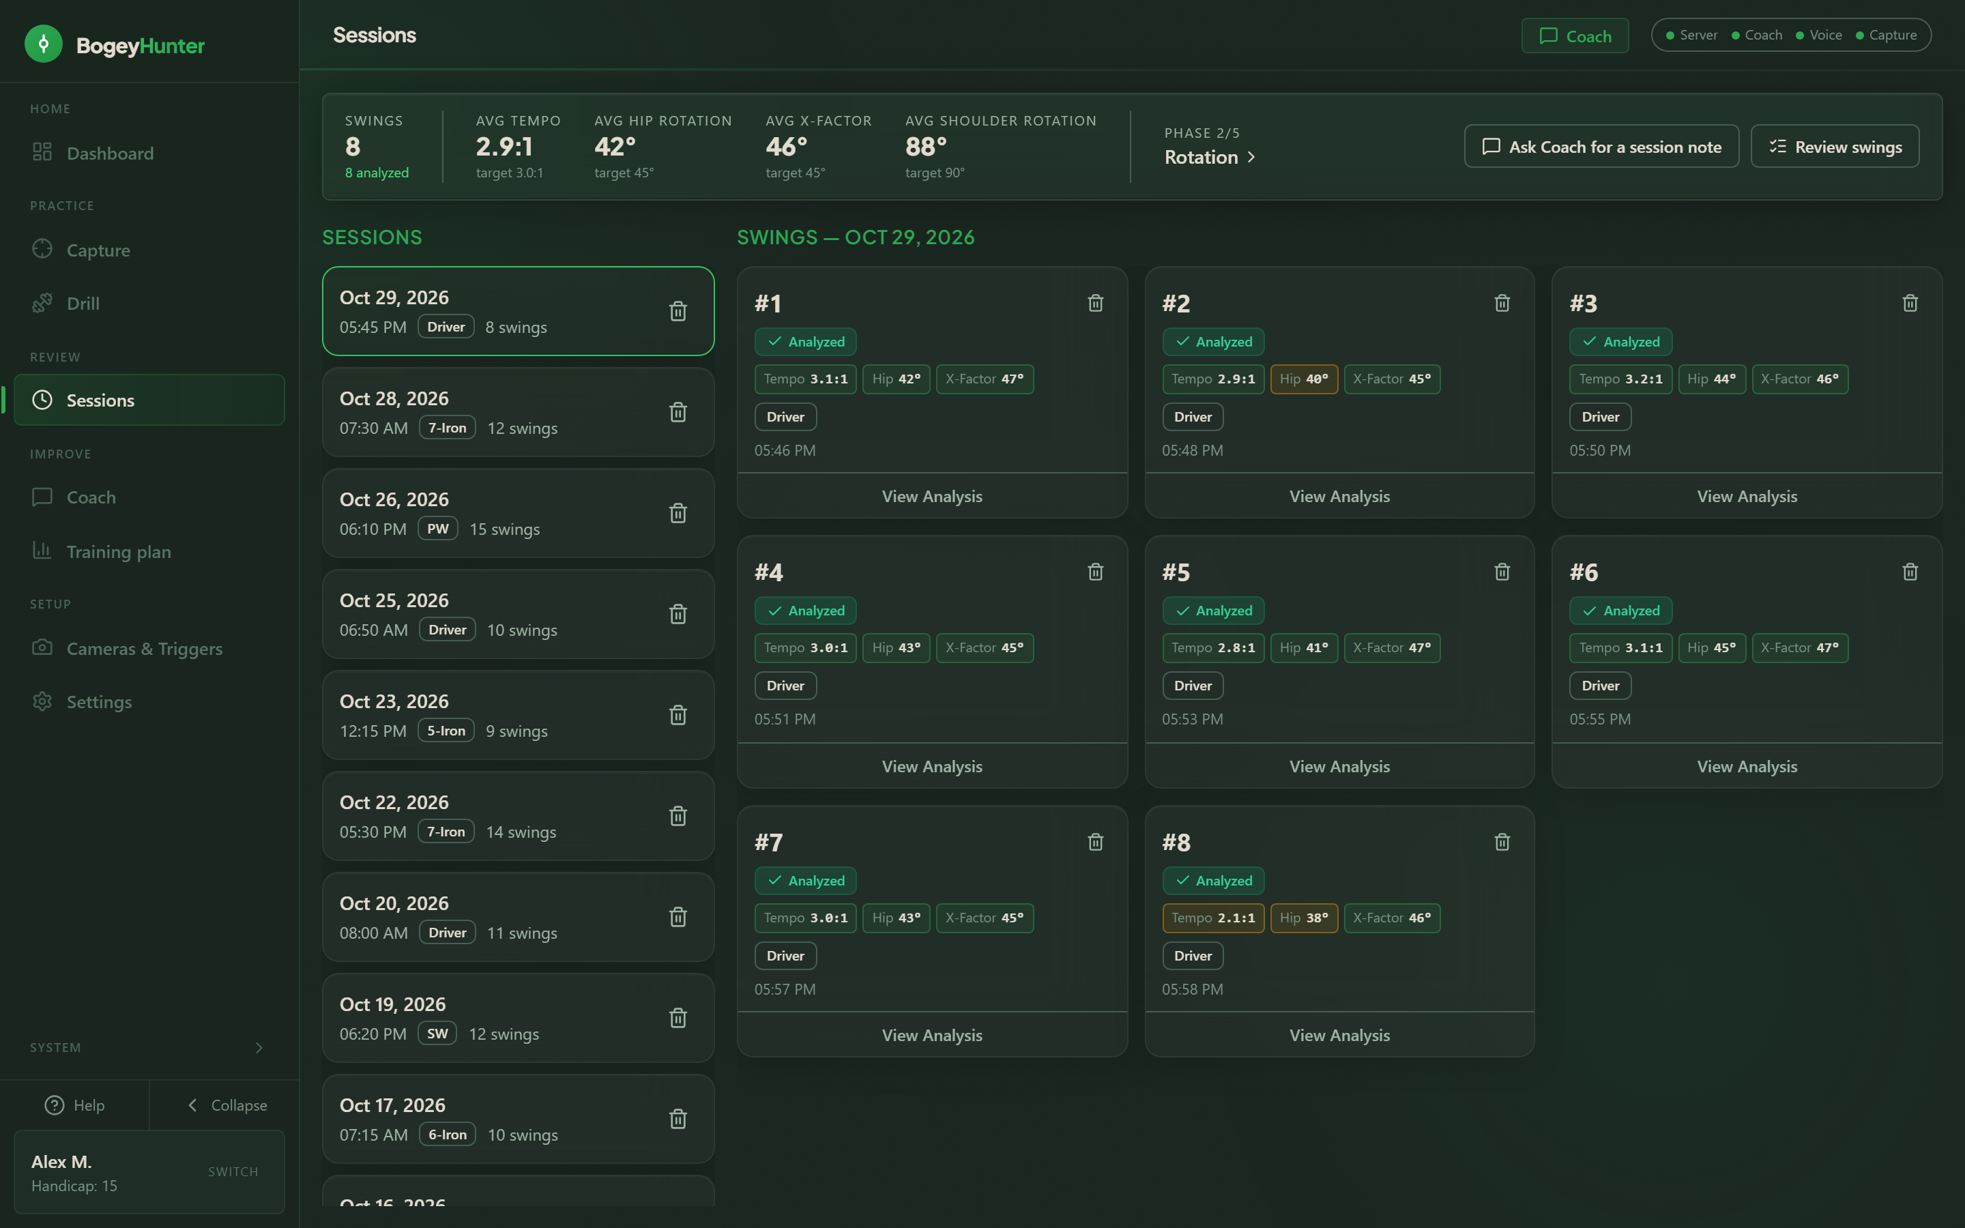Ask Coach for a session note
Image resolution: width=1965 pixels, height=1228 pixels.
tap(1601, 146)
